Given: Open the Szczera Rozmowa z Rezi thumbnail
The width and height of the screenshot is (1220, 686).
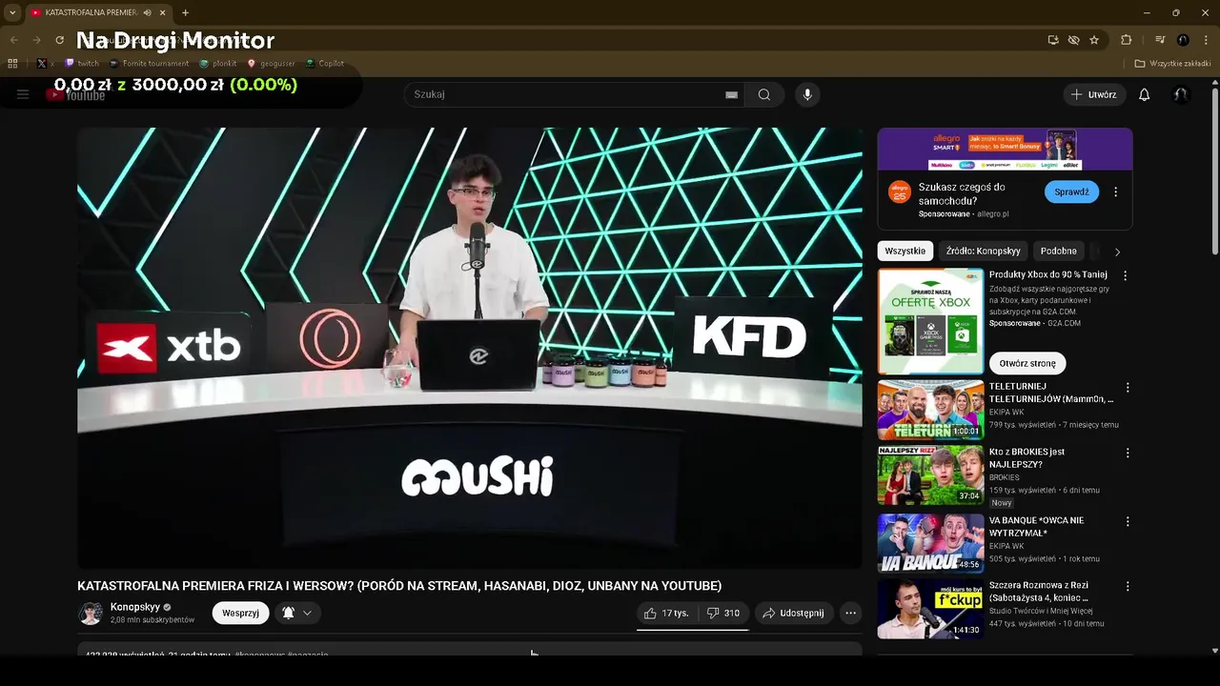Looking at the screenshot, I should [930, 608].
